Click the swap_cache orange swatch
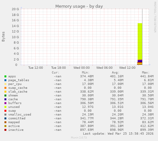The width and height of the screenshot is (158, 141). coord(5,88)
